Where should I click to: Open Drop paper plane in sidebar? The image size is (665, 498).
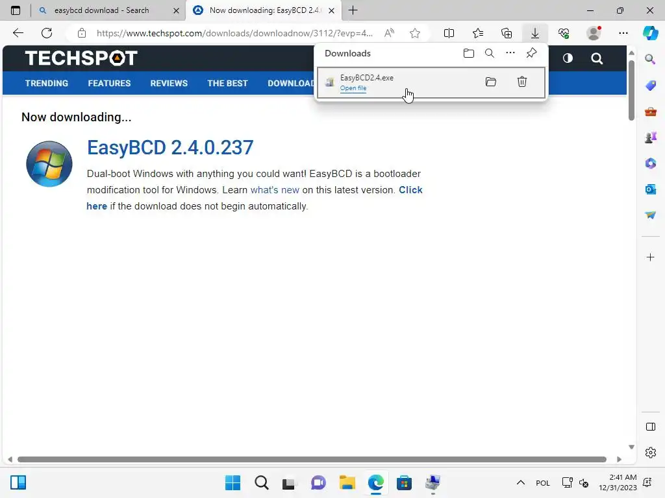pyautogui.click(x=650, y=215)
